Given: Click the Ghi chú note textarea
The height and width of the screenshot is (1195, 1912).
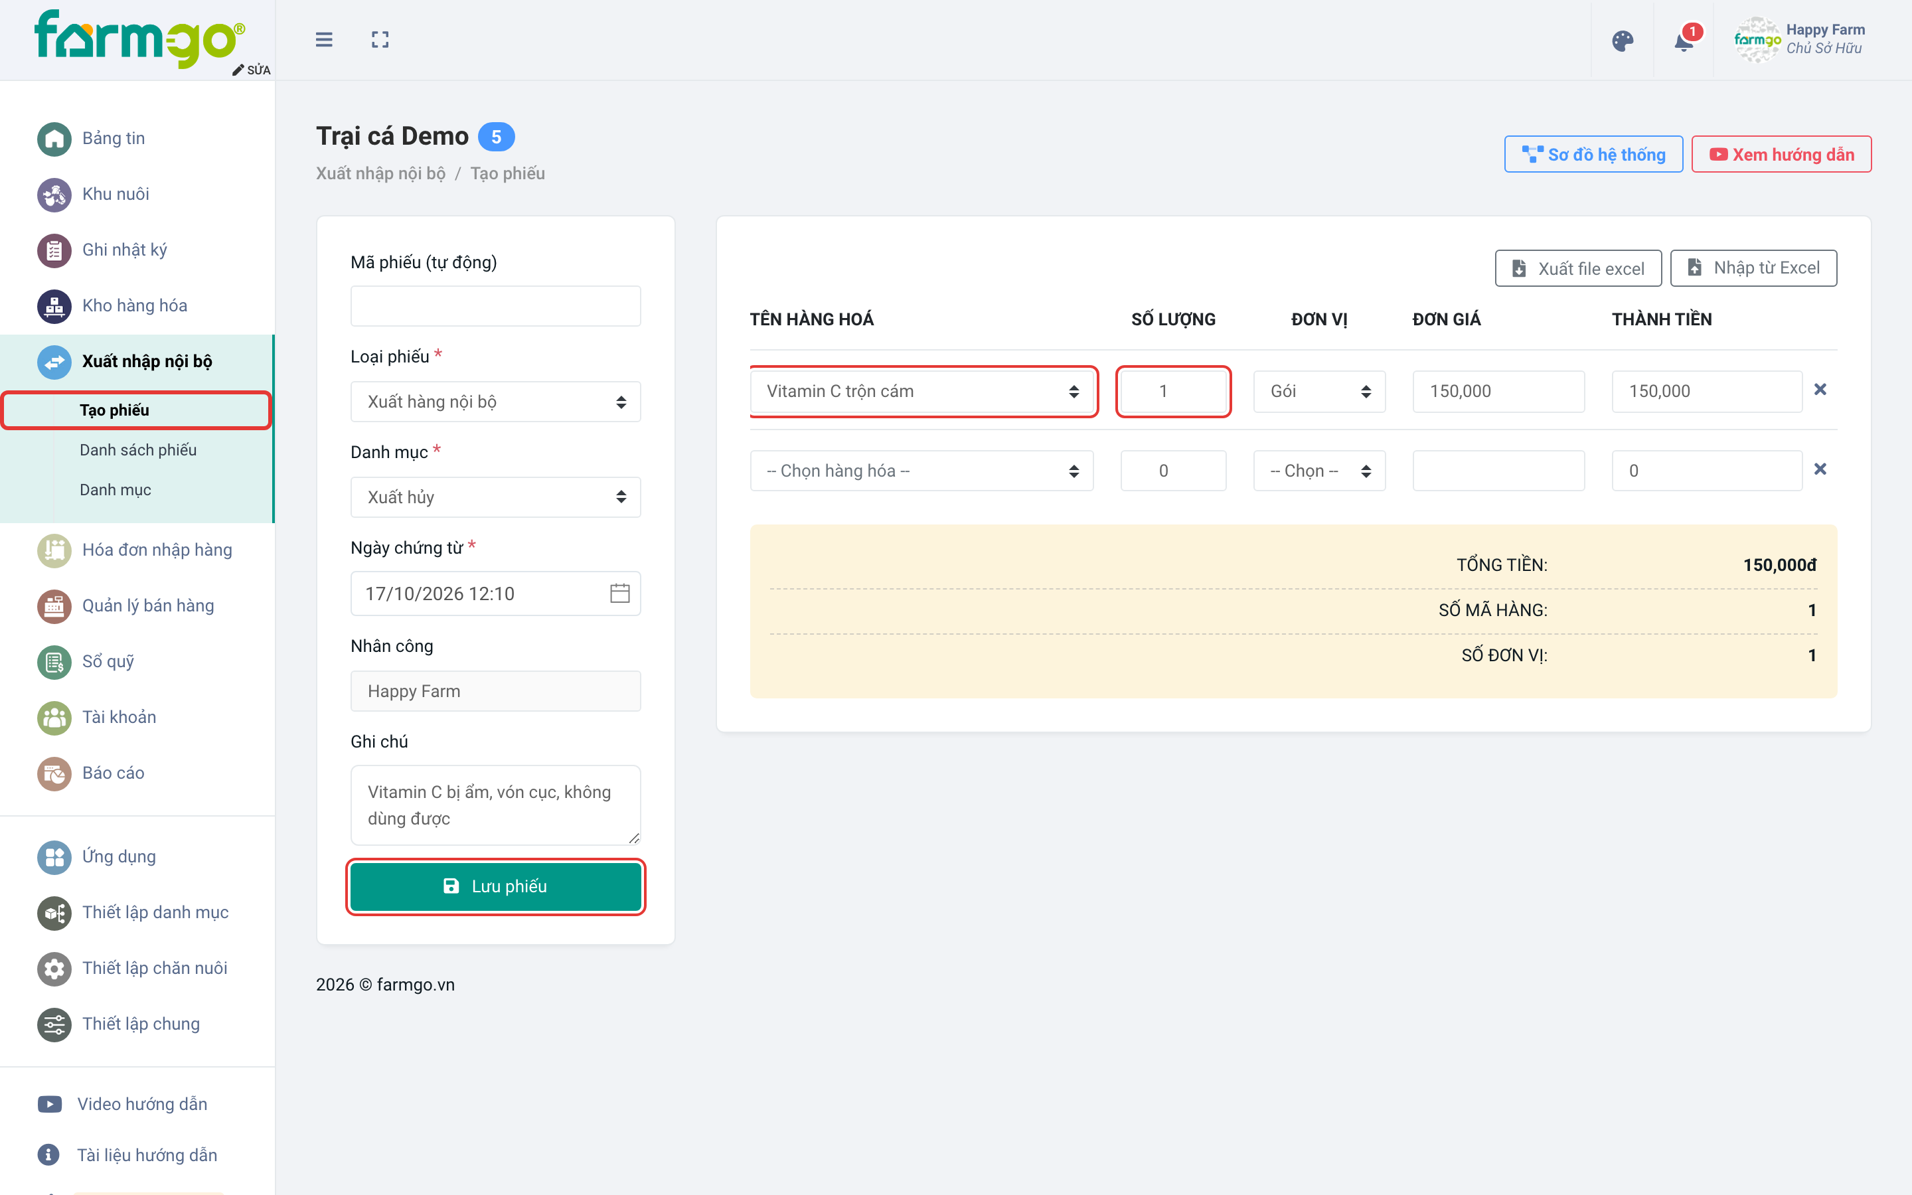Looking at the screenshot, I should click(x=495, y=805).
